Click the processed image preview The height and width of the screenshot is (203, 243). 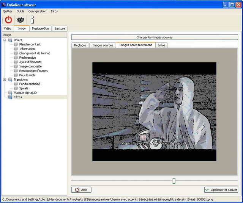point(155,112)
